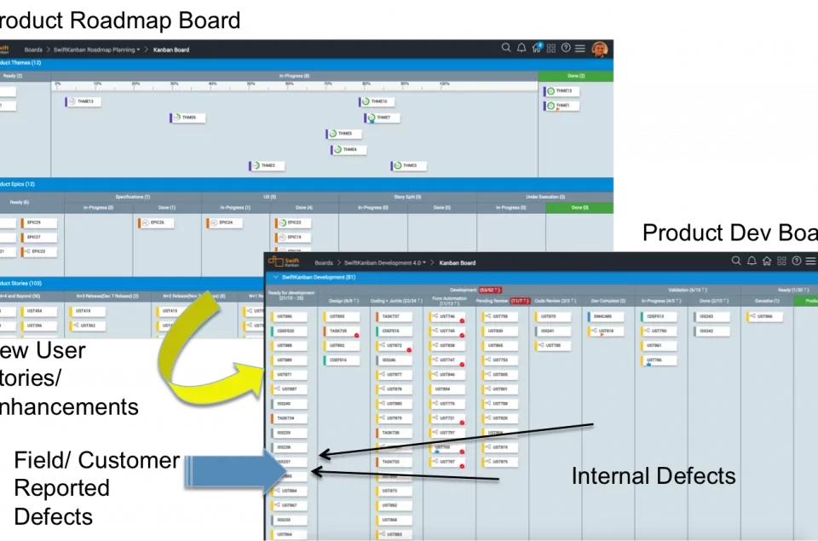Viewport: 818px width, 541px height.
Task: Open the THME12 card in Done column
Action: coord(562,91)
